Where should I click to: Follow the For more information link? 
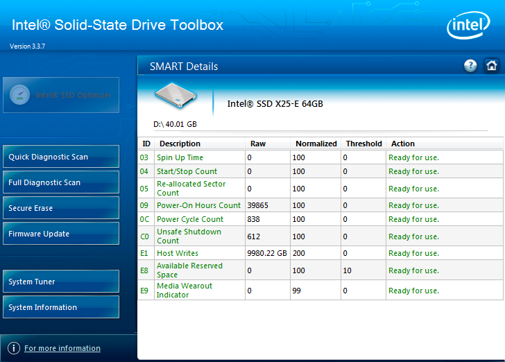[62, 348]
